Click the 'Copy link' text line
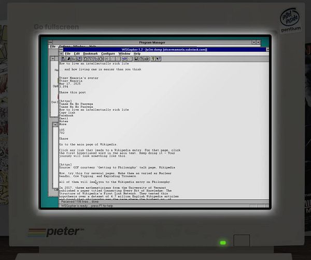 click(67, 113)
